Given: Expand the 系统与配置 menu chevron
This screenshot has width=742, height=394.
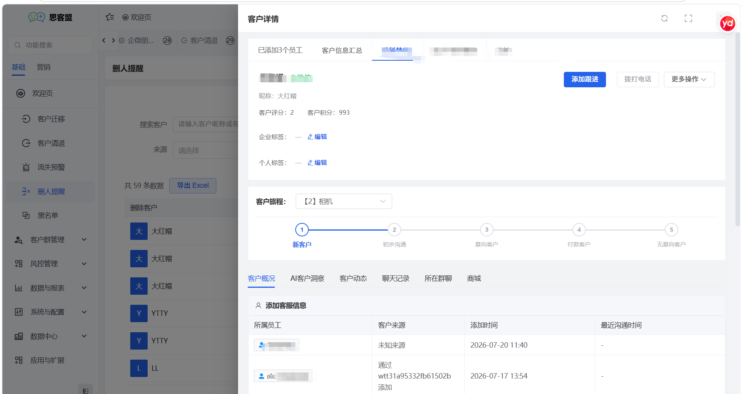Looking at the screenshot, I should tap(84, 312).
